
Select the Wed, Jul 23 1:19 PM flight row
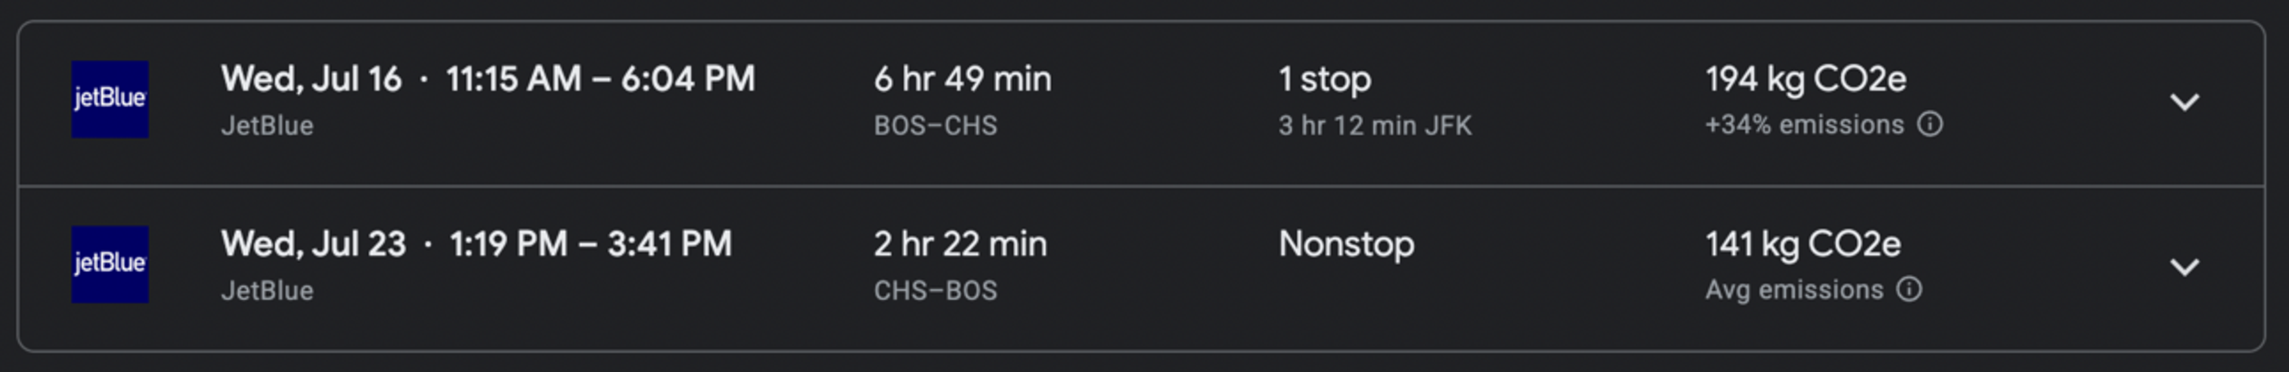(x=1141, y=267)
